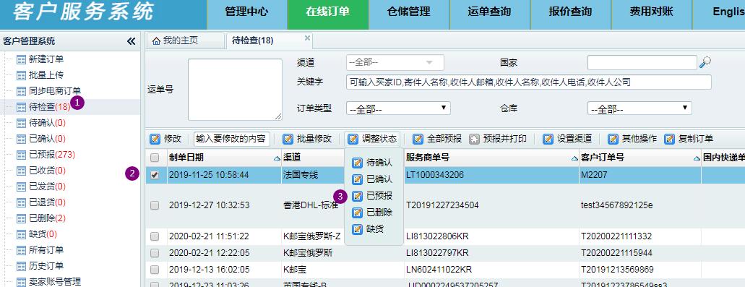Click the 批量上传 sidebar icon
This screenshot has height=287, width=745.
point(21,75)
